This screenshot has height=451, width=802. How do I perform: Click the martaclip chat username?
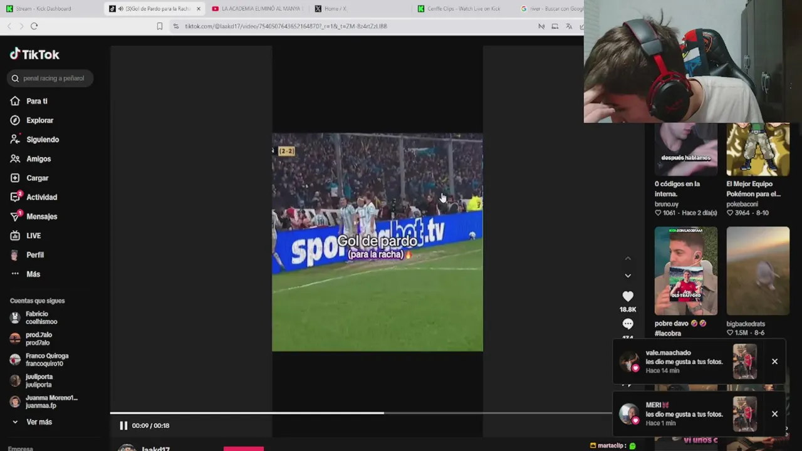coord(612,446)
